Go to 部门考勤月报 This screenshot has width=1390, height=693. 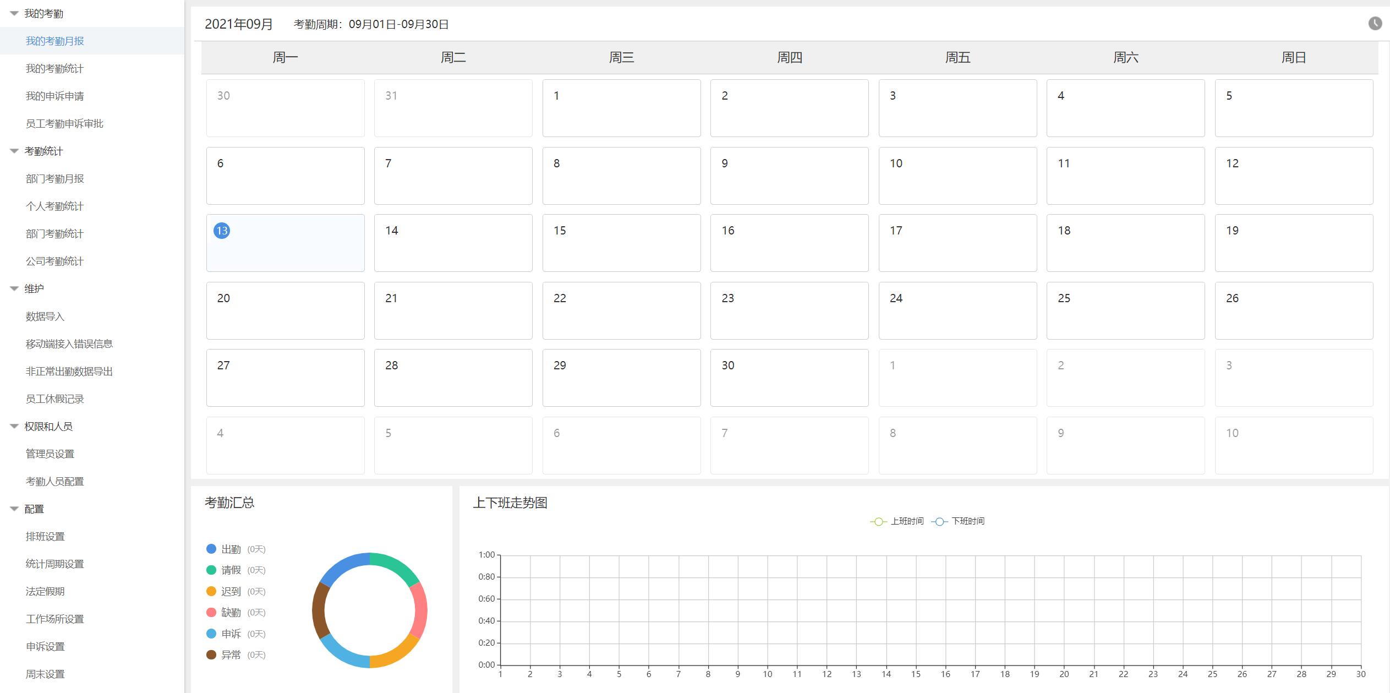click(54, 179)
